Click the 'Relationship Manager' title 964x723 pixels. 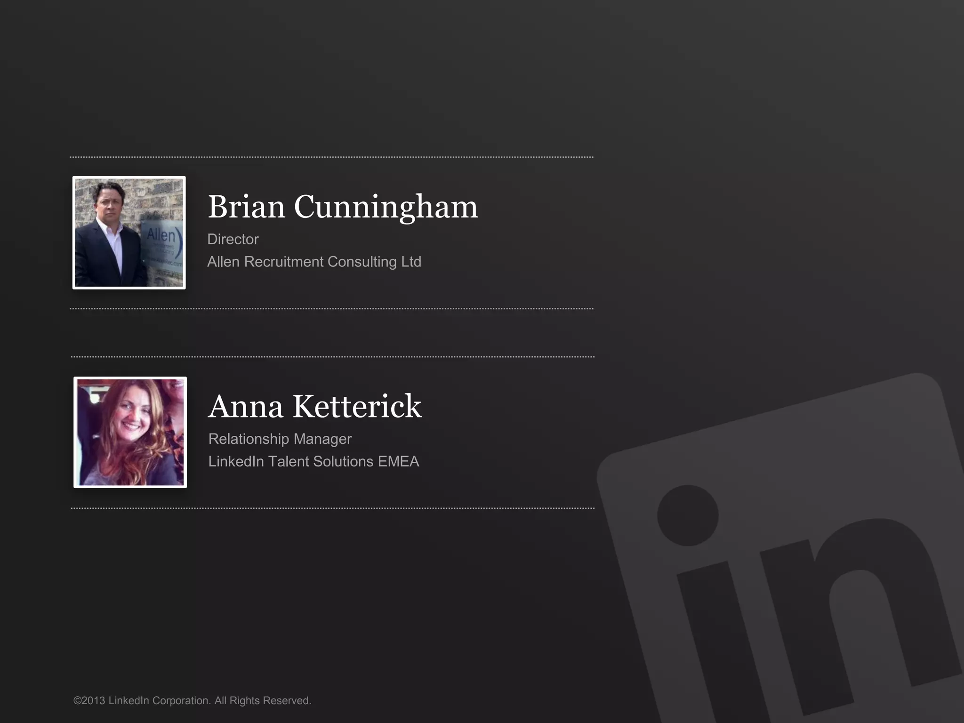coord(280,439)
